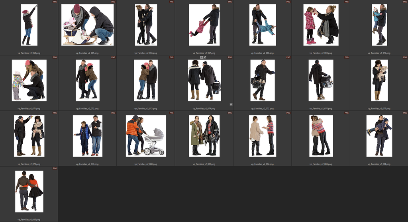This screenshot has width=408, height=222.
Task: Click the PNG badge on vp_Families_v2_064
Action: 55,2
